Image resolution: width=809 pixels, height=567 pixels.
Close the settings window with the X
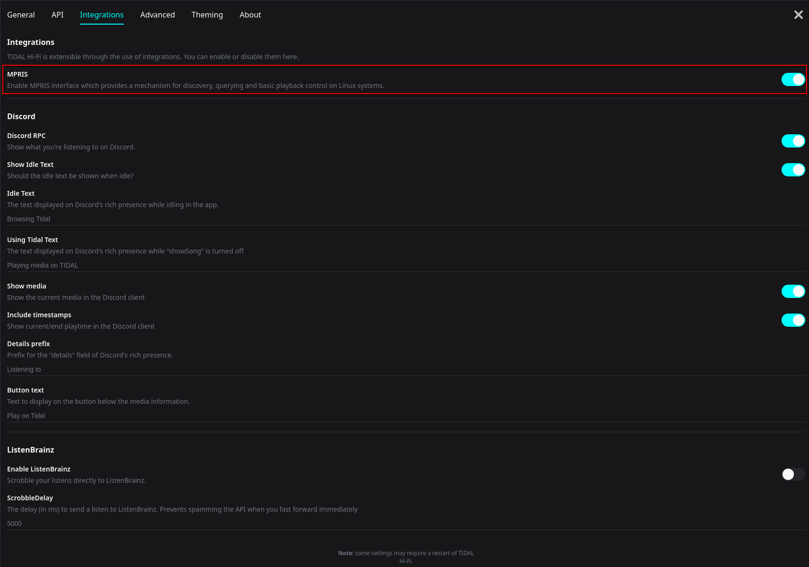point(798,15)
